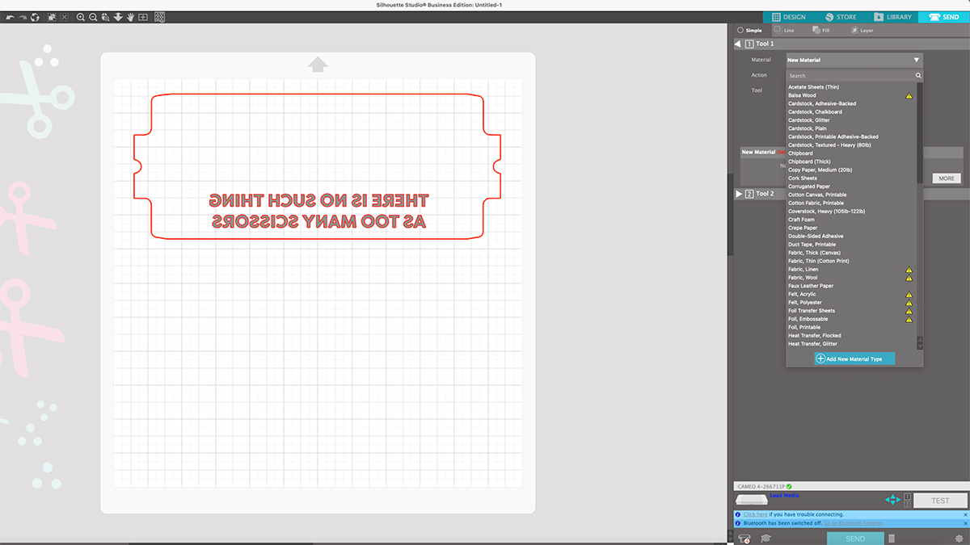The width and height of the screenshot is (970, 545).
Task: Open the New Material dropdown
Action: 853,59
